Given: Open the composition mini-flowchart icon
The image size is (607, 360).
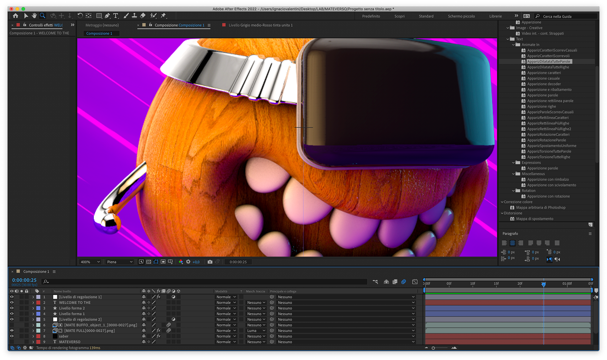Looking at the screenshot, I should pyautogui.click(x=375, y=282).
